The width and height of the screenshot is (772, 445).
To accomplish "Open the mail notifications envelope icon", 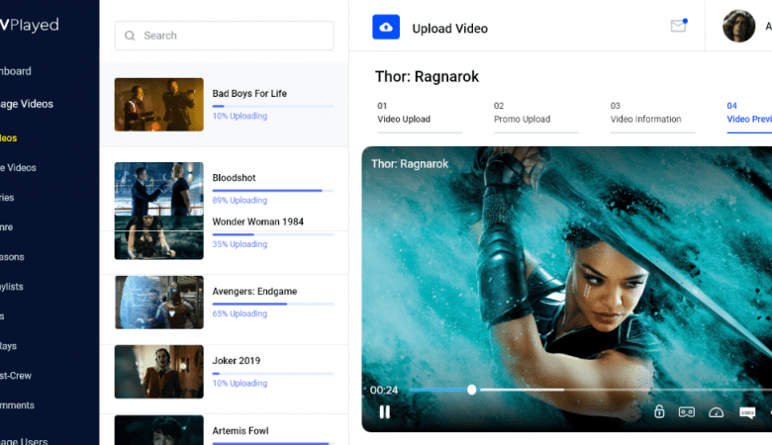I will tap(678, 26).
